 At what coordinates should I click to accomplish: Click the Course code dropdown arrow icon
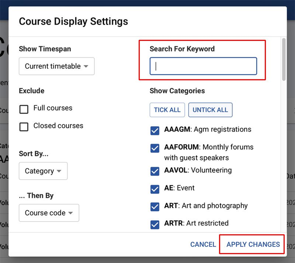(x=71, y=213)
